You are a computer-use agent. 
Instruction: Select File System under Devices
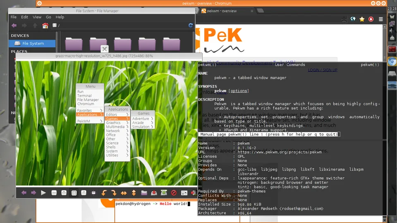pos(32,43)
